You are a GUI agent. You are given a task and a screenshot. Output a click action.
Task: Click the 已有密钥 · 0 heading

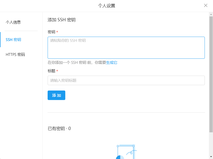click(59, 128)
